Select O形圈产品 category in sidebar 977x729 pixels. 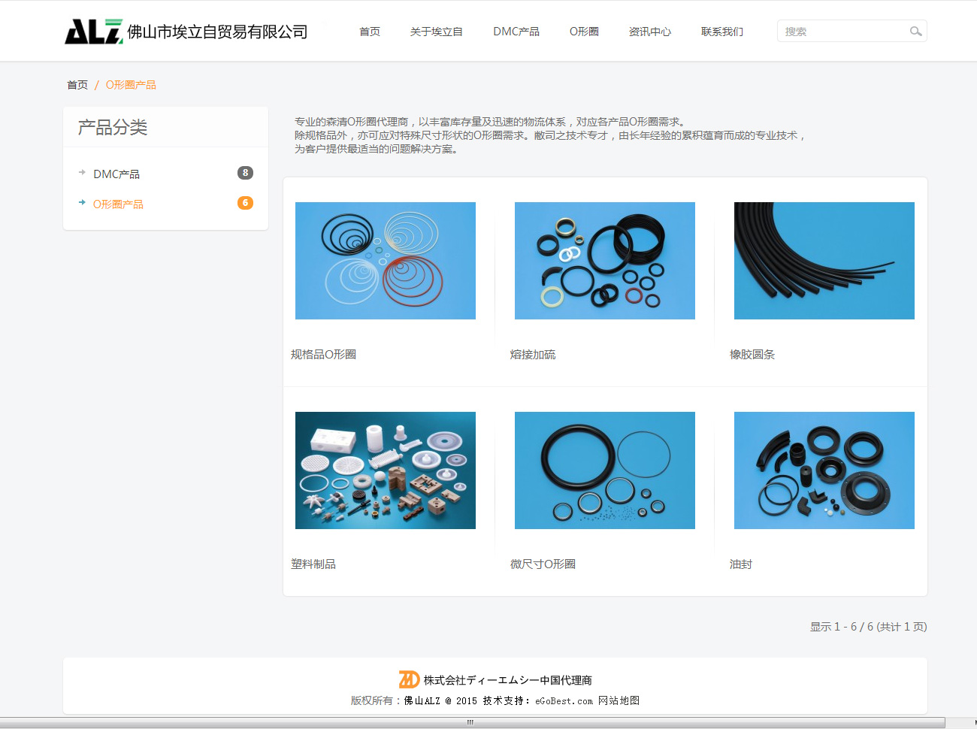118,204
